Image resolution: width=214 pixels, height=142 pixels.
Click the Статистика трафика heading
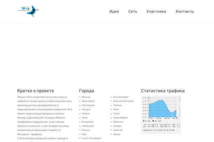point(163,91)
